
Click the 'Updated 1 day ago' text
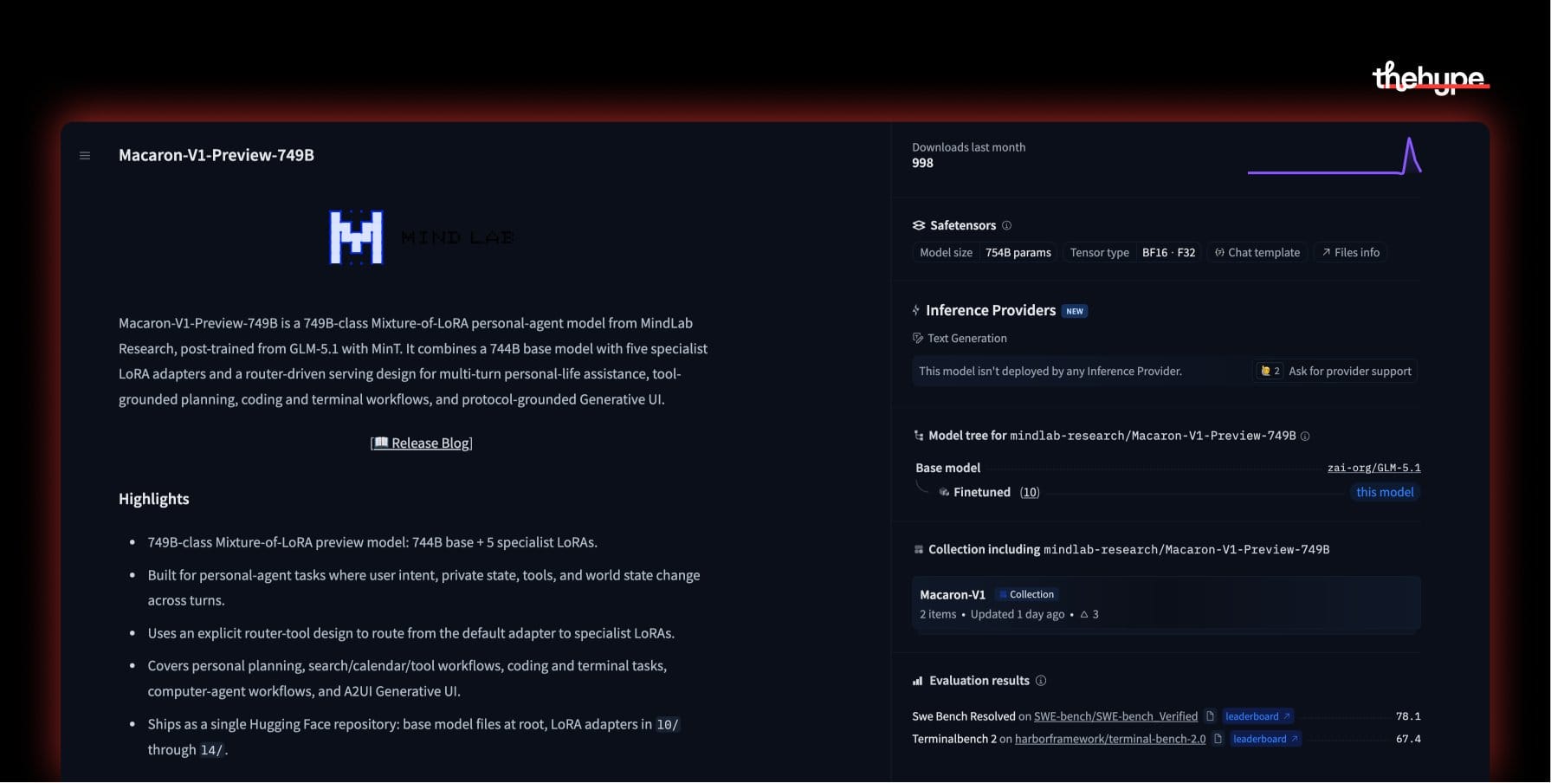1018,614
